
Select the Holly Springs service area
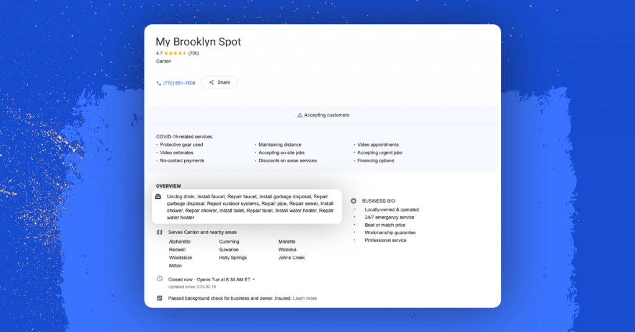pos(233,258)
